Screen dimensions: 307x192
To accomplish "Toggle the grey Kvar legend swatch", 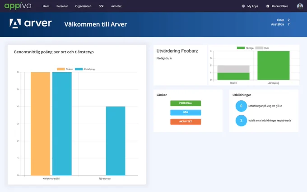I will click(x=259, y=48).
